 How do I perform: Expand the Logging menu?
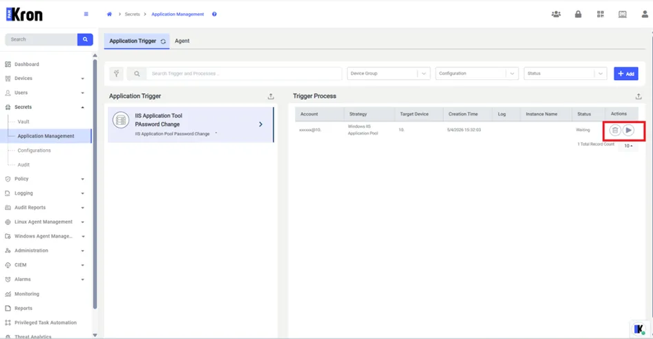pyautogui.click(x=82, y=193)
